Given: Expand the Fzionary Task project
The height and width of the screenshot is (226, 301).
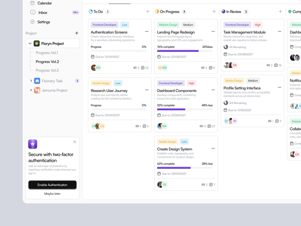Looking at the screenshot, I should coord(31,81).
